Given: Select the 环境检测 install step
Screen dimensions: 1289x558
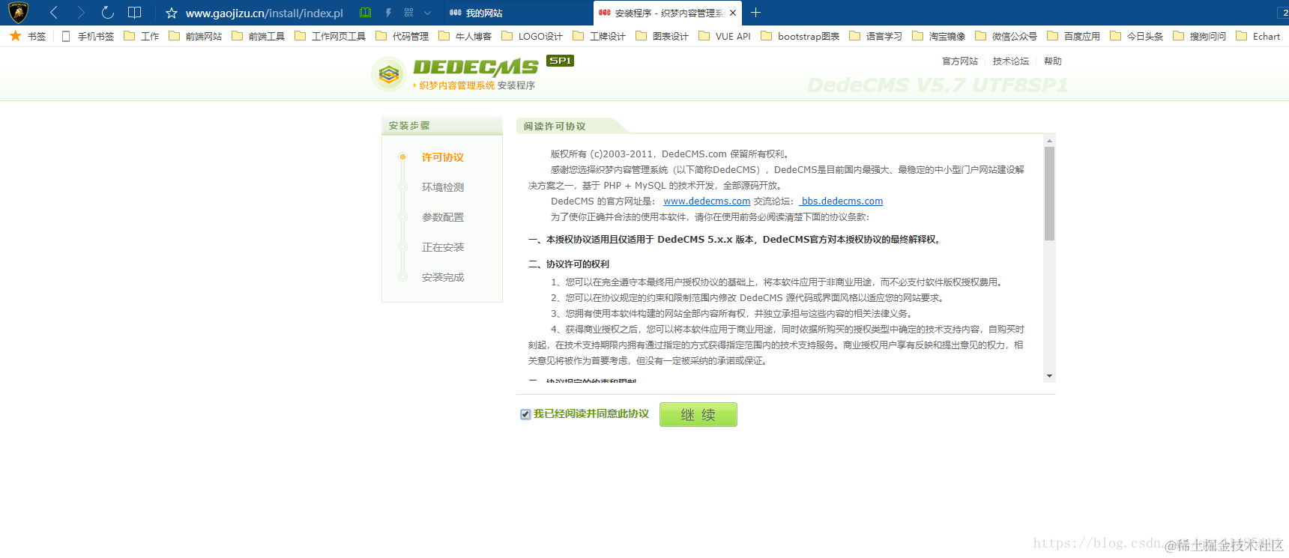Looking at the screenshot, I should click(x=443, y=187).
